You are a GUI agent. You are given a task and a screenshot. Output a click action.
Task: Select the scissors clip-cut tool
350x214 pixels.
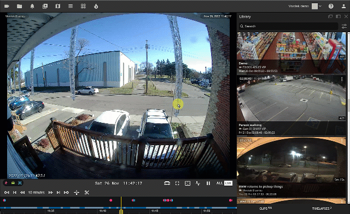click(87, 192)
